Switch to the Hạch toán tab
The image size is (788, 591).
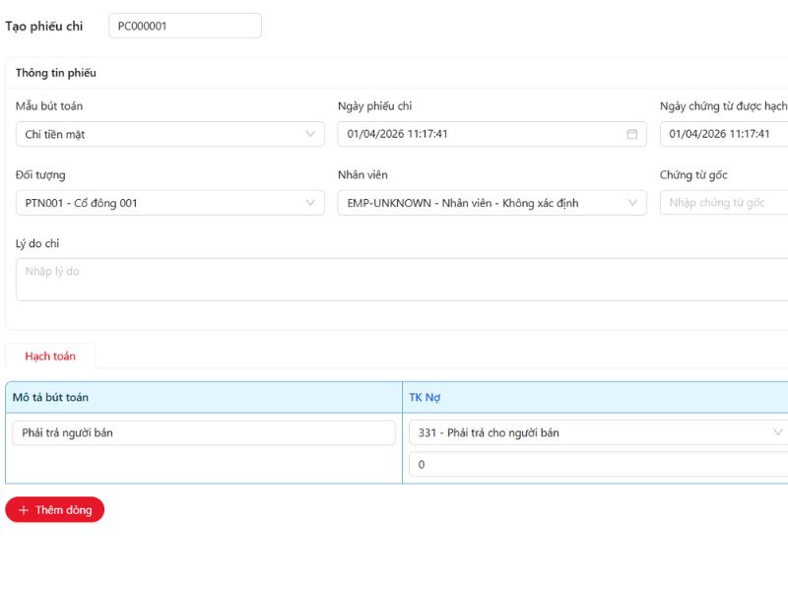(50, 357)
